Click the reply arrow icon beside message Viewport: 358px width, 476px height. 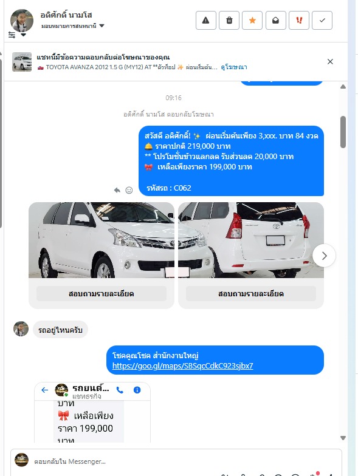point(117,191)
